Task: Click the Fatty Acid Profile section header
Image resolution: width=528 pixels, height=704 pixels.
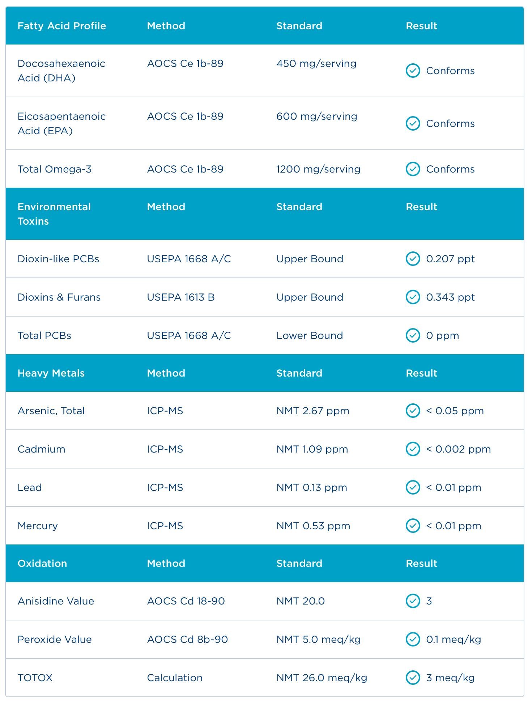Action: (x=62, y=26)
